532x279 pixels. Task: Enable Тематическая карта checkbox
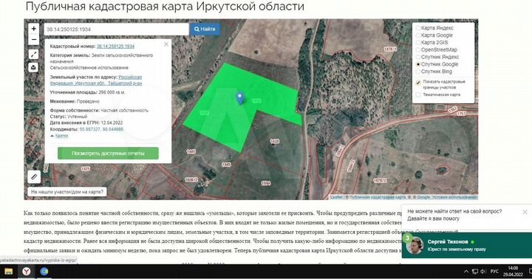[x=418, y=95]
